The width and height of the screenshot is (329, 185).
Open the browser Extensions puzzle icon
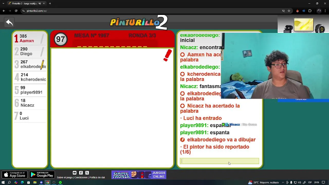310,11
